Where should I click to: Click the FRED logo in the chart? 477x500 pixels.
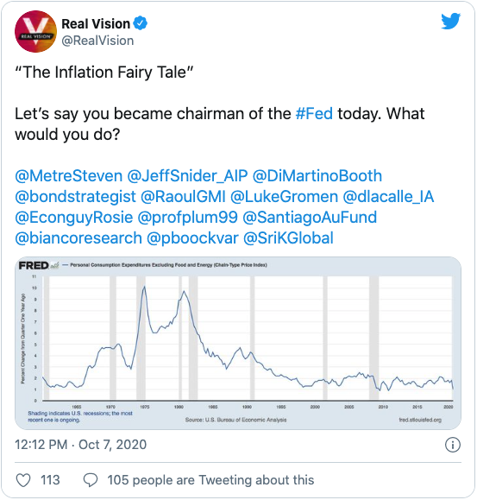[x=38, y=265]
